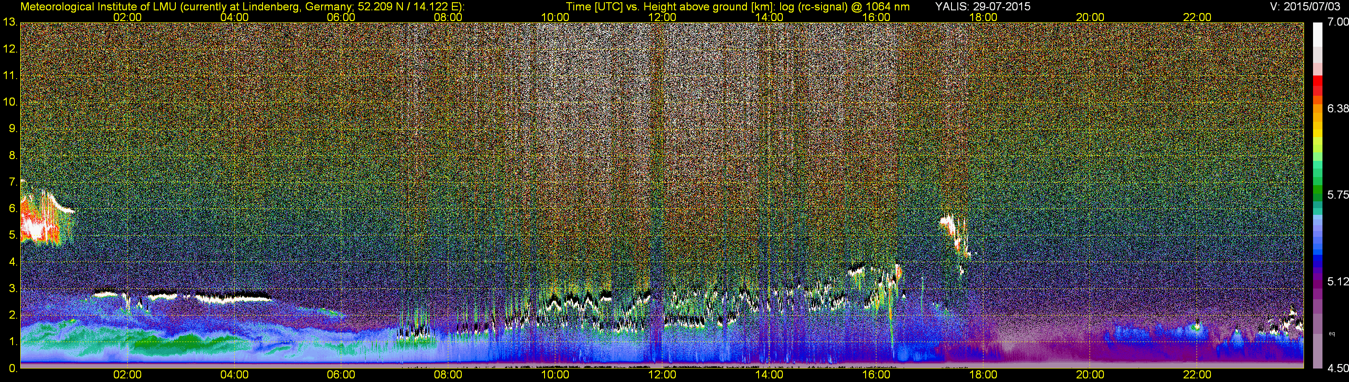The image size is (1349, 382).
Task: Click the 5.12 colorbar value
Action: click(1337, 281)
